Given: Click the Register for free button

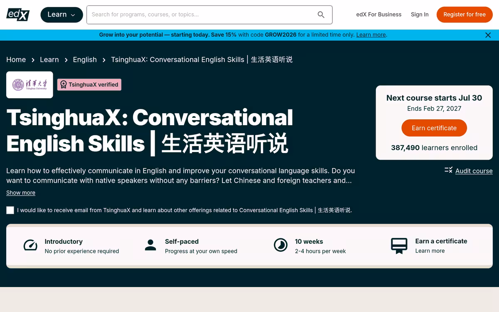Looking at the screenshot, I should pyautogui.click(x=464, y=15).
